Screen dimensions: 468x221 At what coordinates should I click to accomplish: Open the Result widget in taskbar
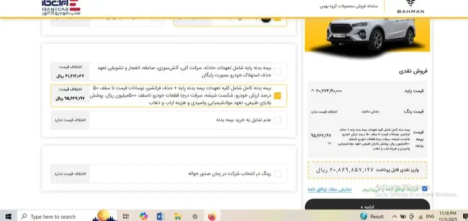[372, 217]
